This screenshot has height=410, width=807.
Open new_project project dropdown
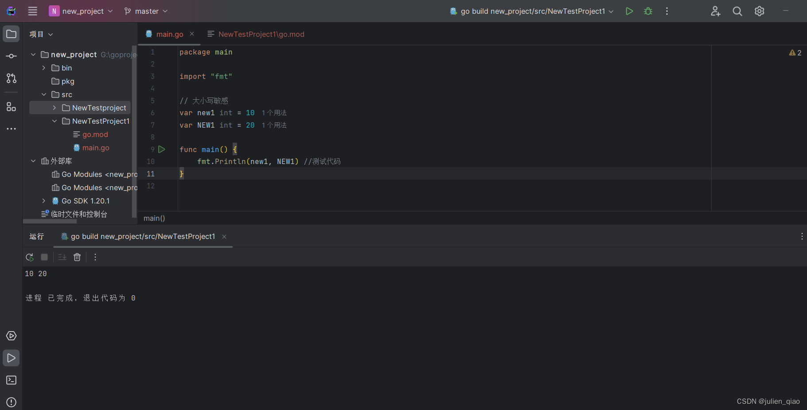(x=81, y=11)
